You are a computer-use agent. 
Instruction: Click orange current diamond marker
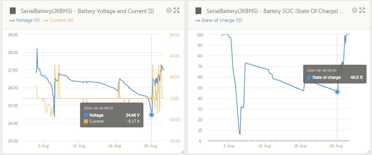click(151, 98)
